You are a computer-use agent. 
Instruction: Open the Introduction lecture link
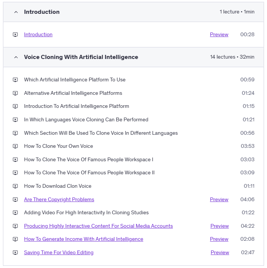[38, 35]
